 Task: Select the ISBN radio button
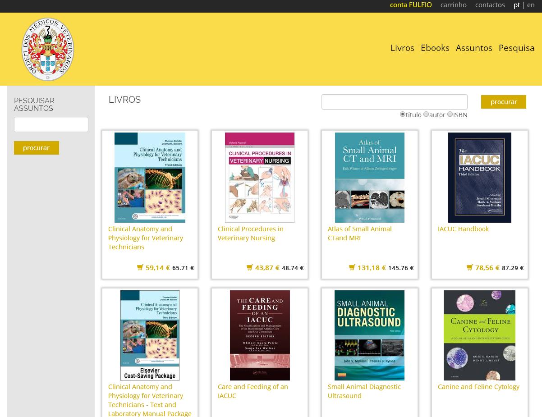pos(450,115)
